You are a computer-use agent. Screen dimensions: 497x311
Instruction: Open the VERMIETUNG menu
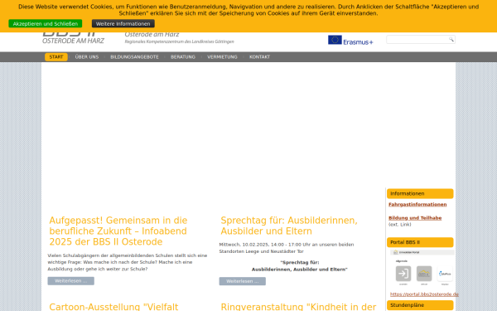[x=222, y=56]
